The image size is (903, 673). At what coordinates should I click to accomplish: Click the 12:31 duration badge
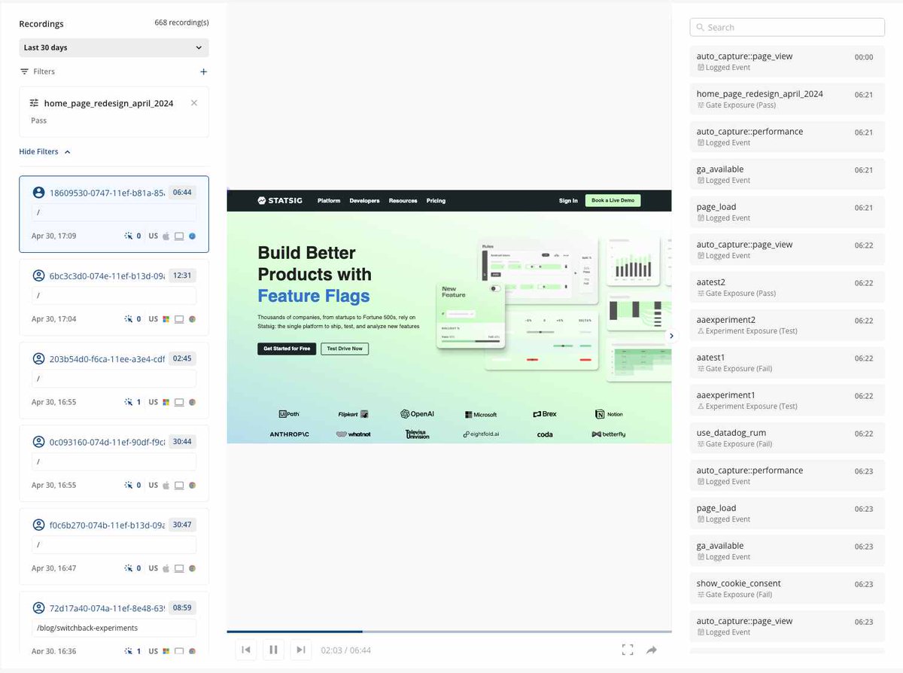click(x=182, y=276)
